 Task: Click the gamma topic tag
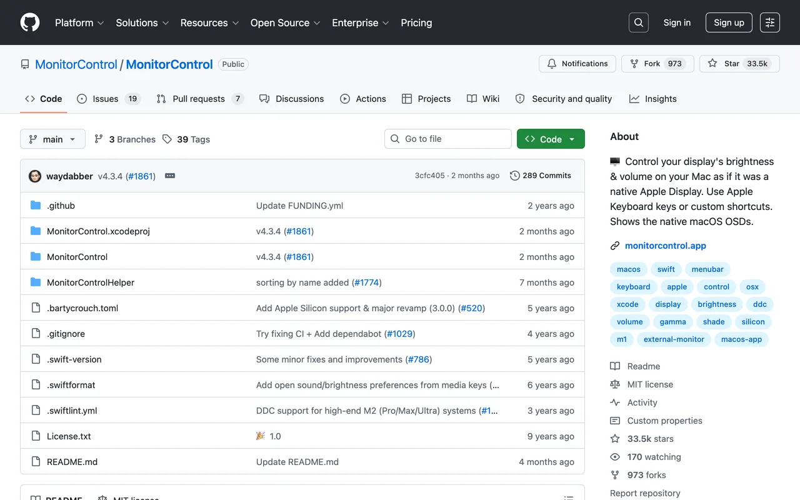tap(672, 322)
